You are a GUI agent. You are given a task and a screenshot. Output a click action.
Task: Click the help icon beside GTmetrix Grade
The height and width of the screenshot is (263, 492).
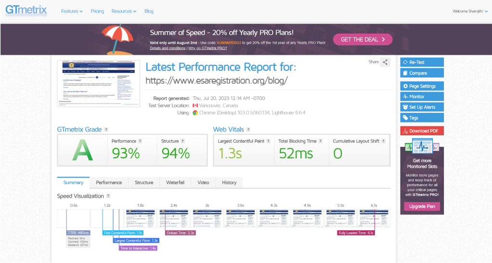click(x=106, y=130)
